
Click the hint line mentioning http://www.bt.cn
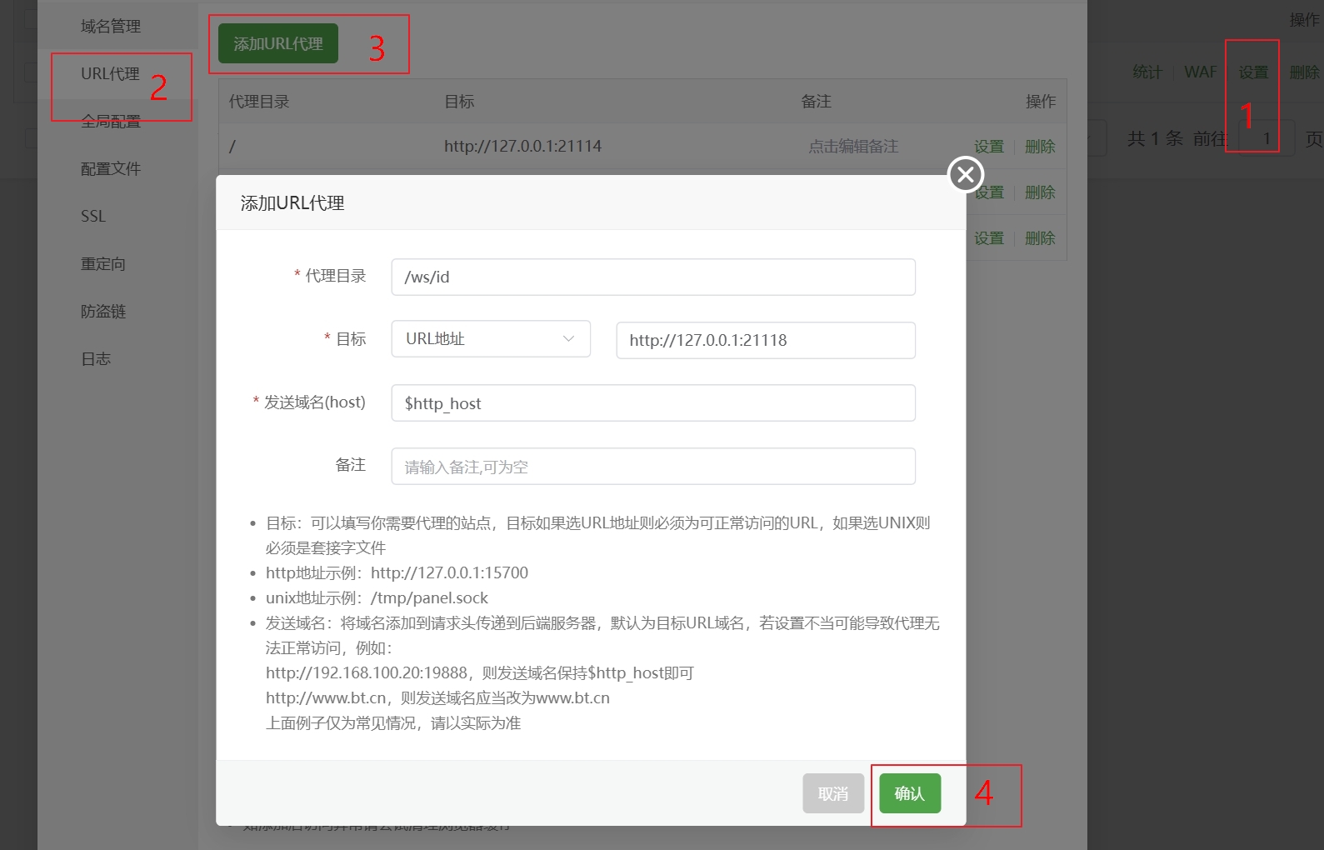(x=437, y=698)
